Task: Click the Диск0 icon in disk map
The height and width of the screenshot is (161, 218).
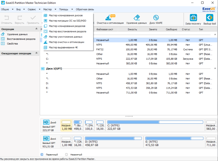Action: click(46, 122)
